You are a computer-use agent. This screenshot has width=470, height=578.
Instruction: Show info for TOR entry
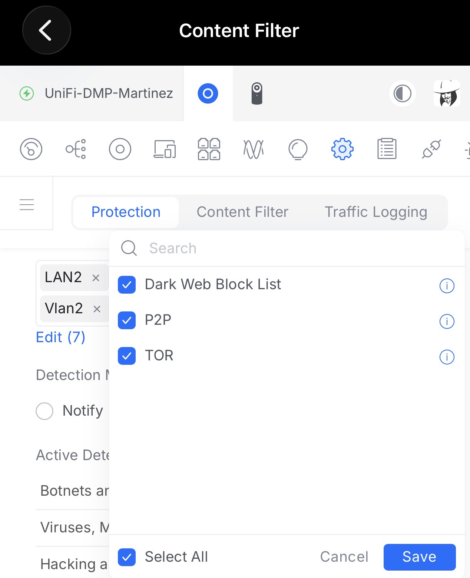tap(447, 357)
